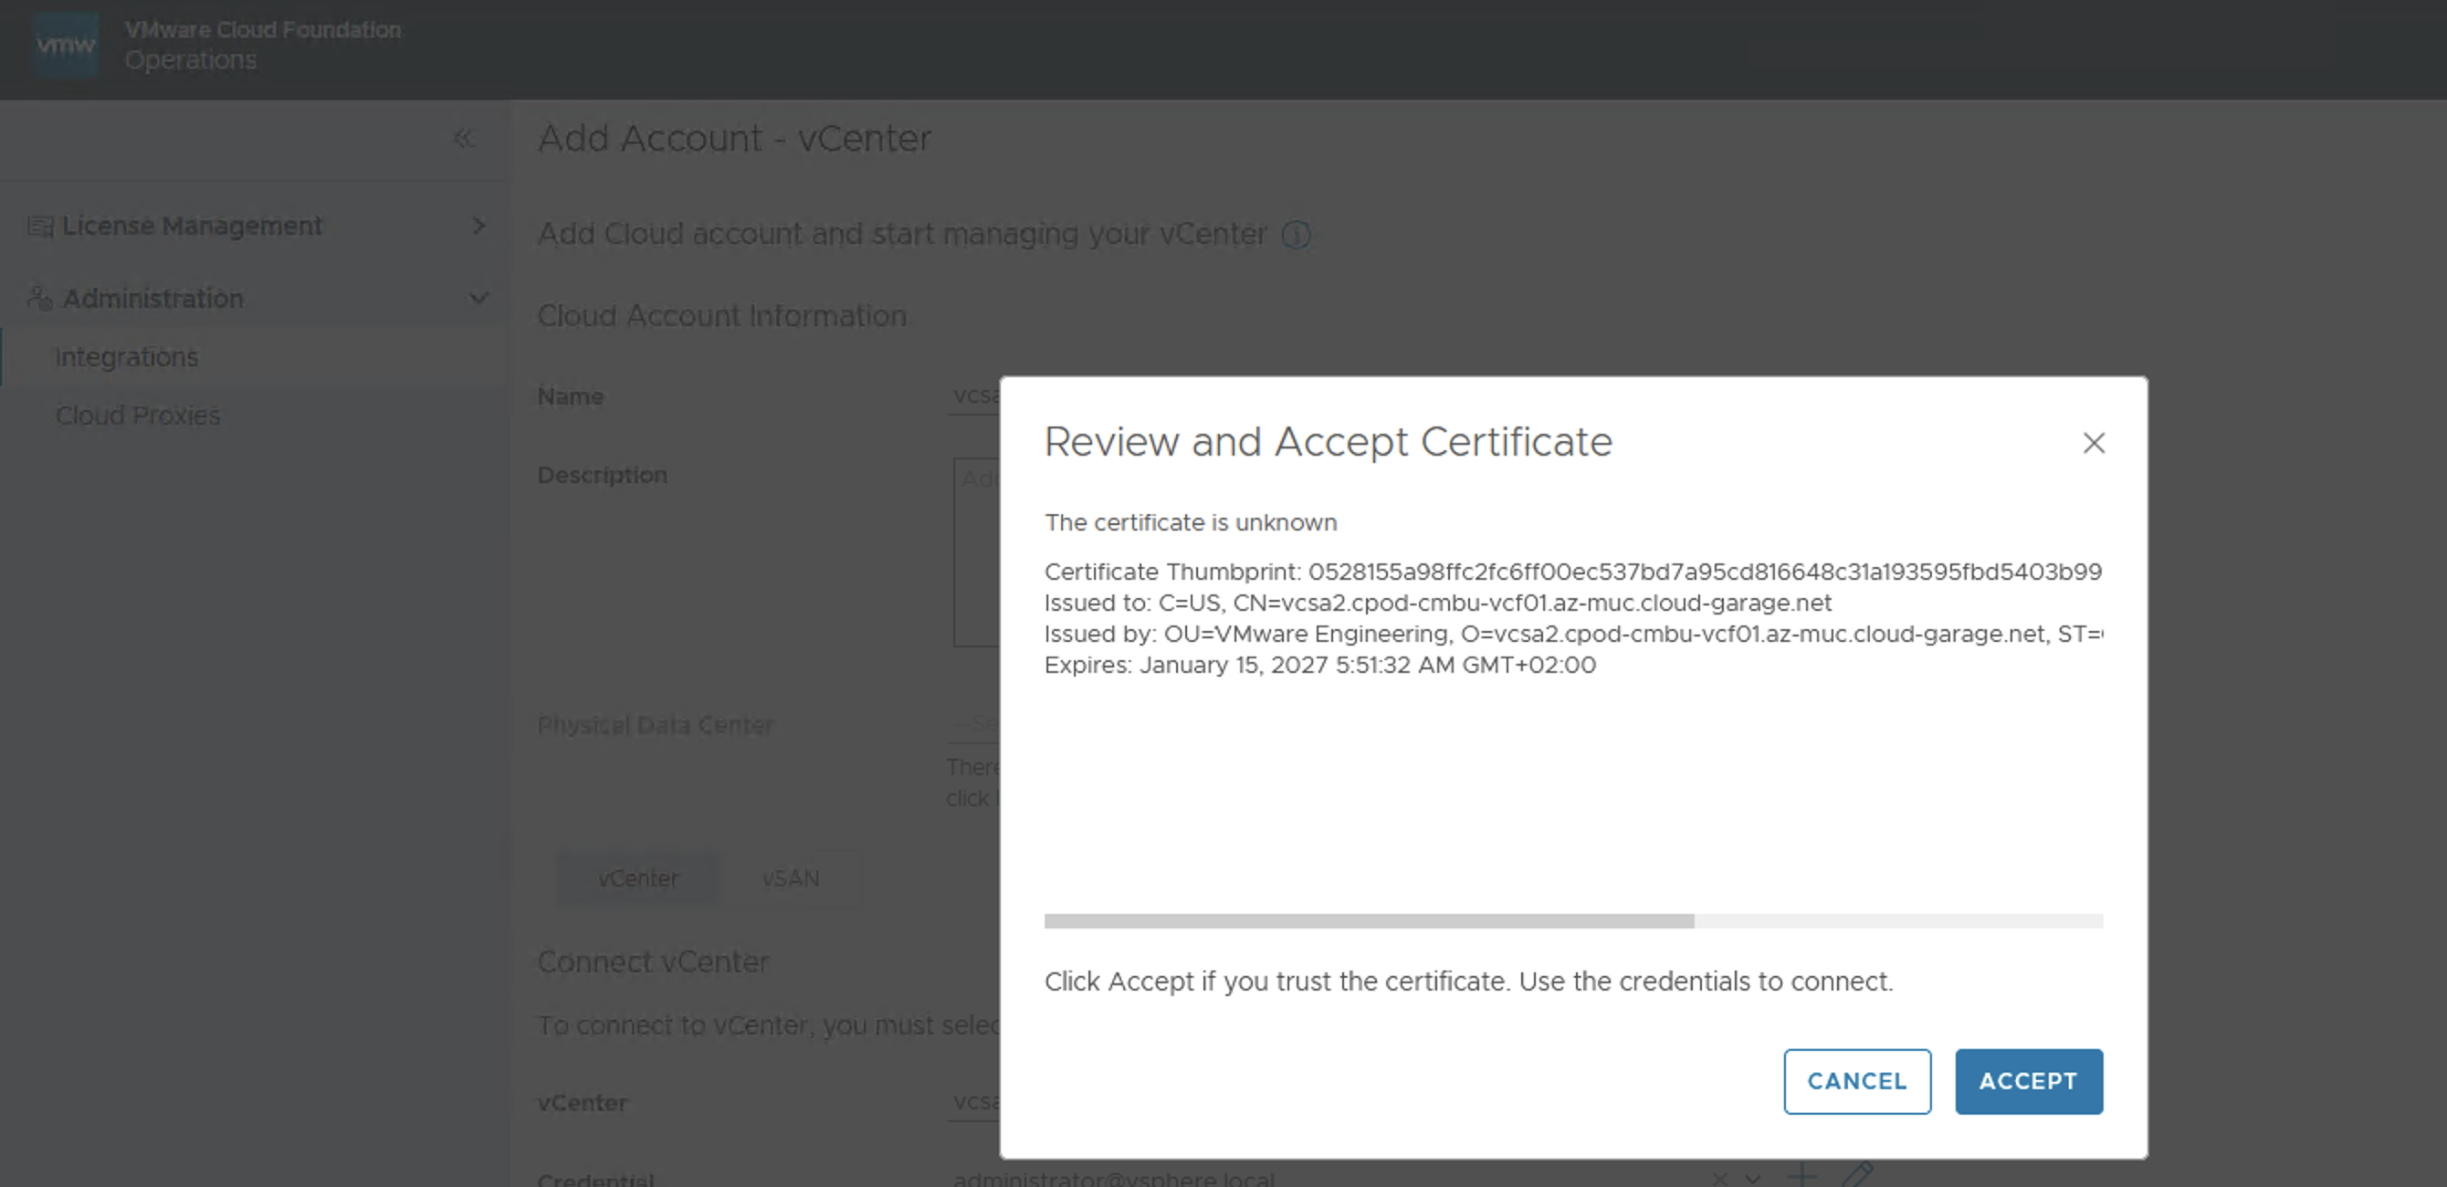Click the License Management icon
Image resolution: width=2447 pixels, height=1187 pixels.
click(x=40, y=226)
